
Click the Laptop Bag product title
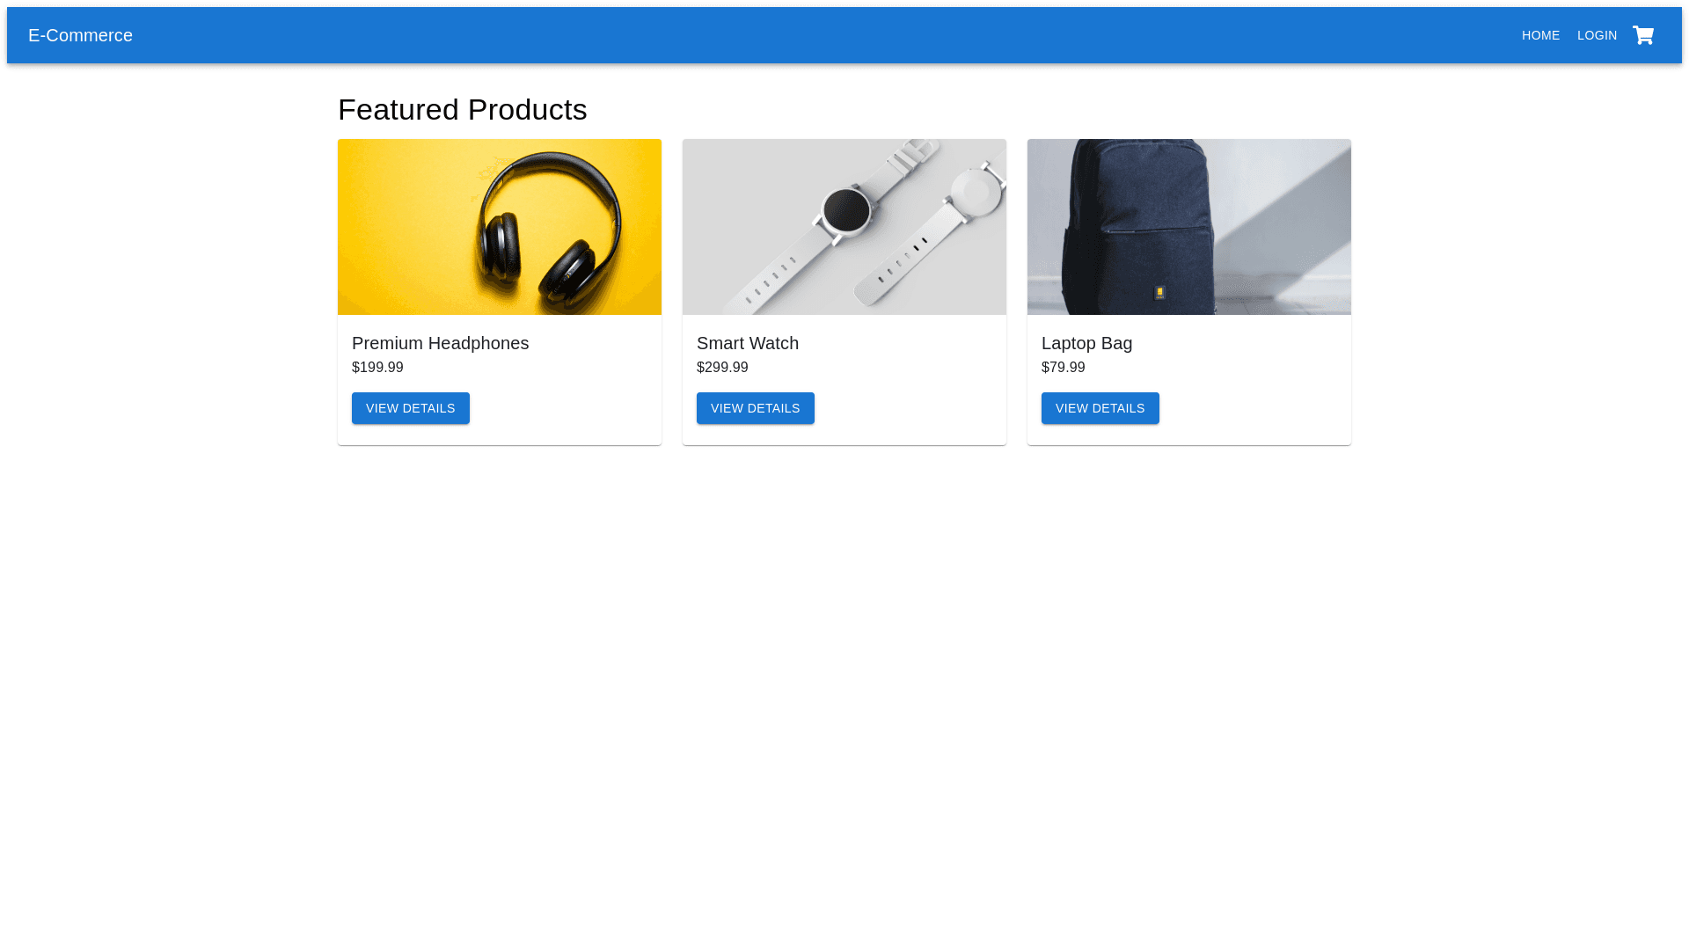(1086, 343)
